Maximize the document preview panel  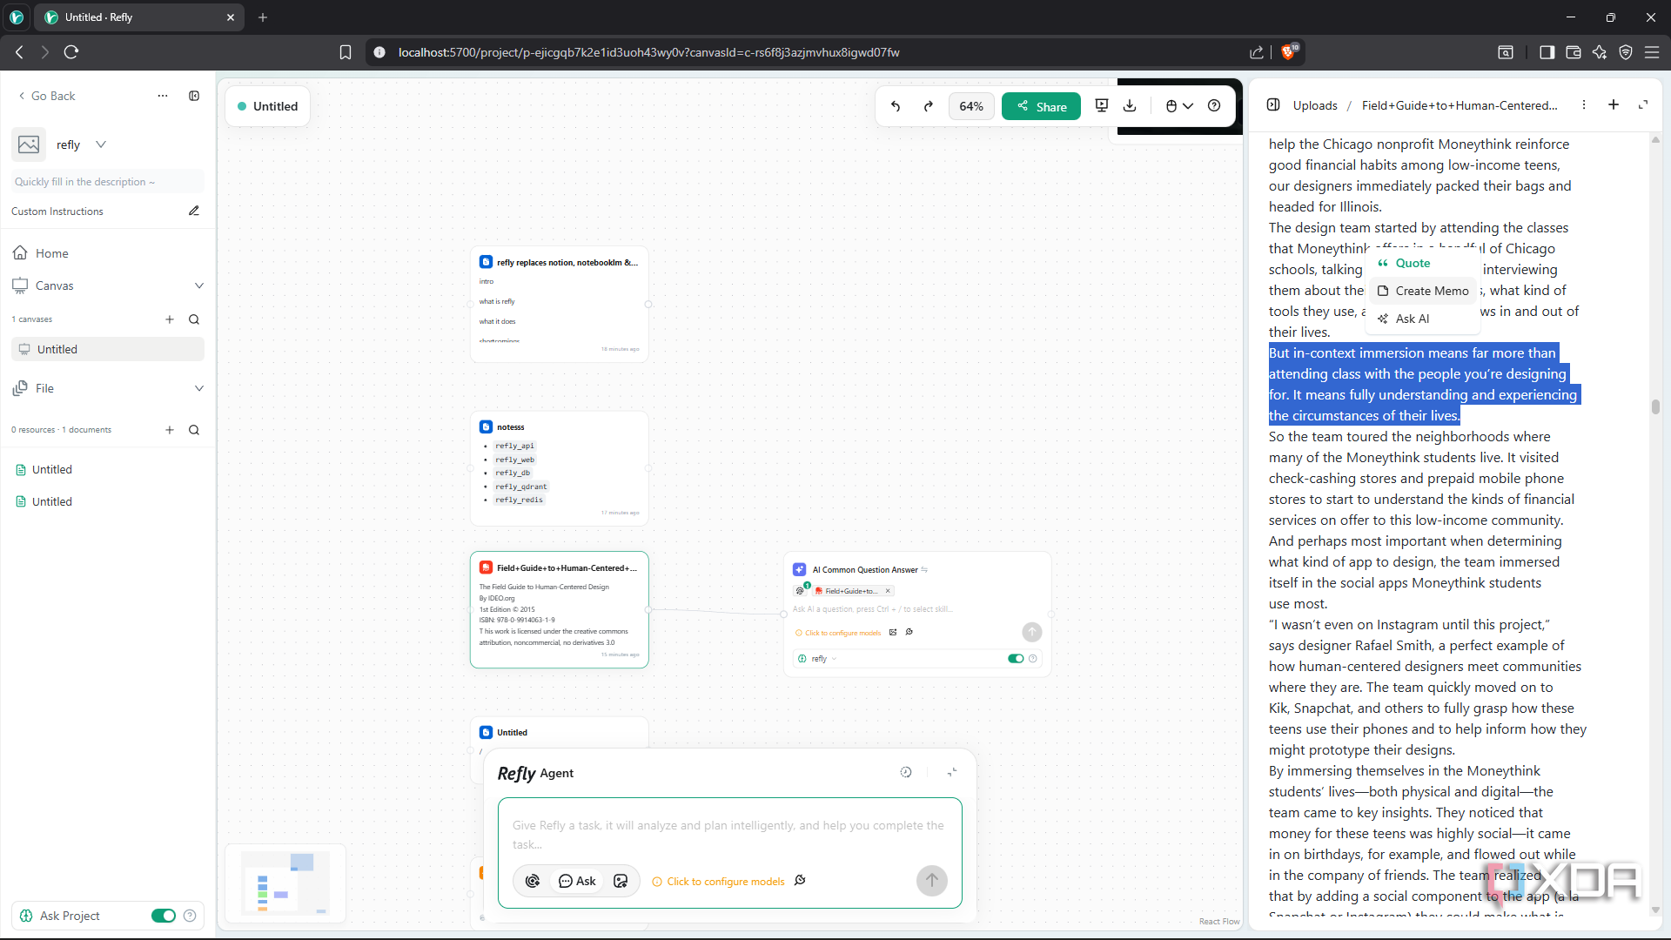click(x=1643, y=104)
